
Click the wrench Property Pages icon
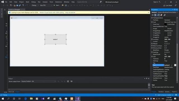(164, 15)
